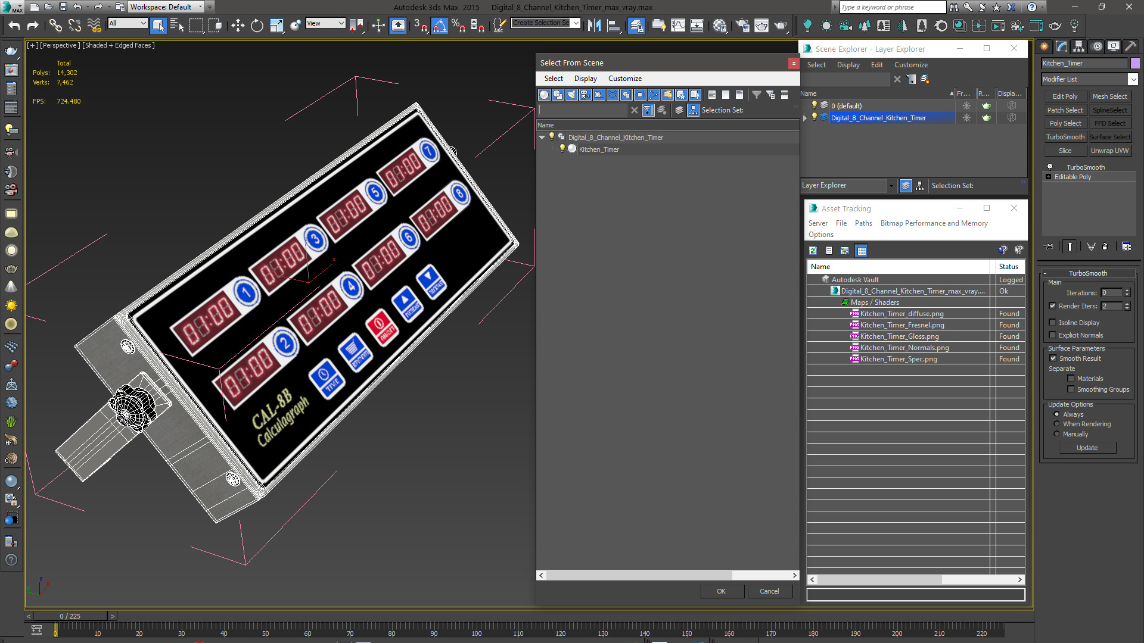Select the Rotate tool icon
1144x643 pixels.
257,26
